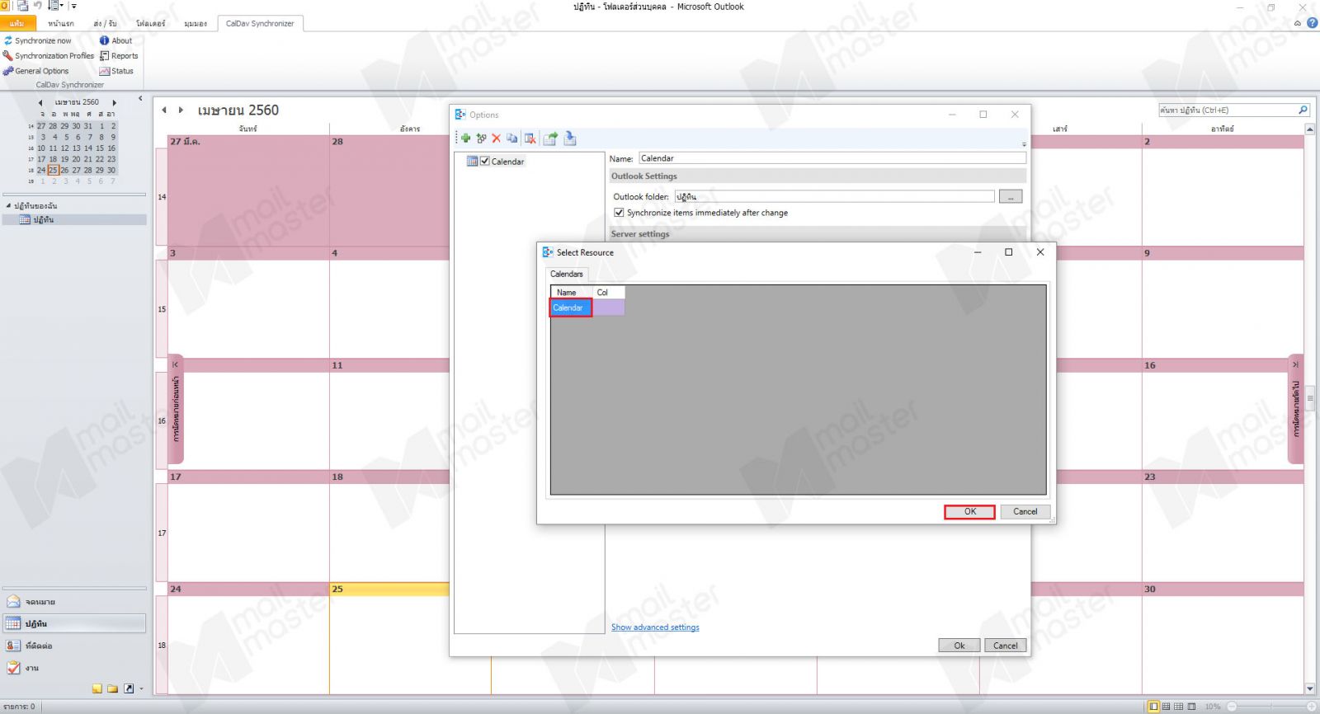Viewport: 1320px width, 714px height.
Task: Go back one month in main calendar
Action: [x=164, y=110]
